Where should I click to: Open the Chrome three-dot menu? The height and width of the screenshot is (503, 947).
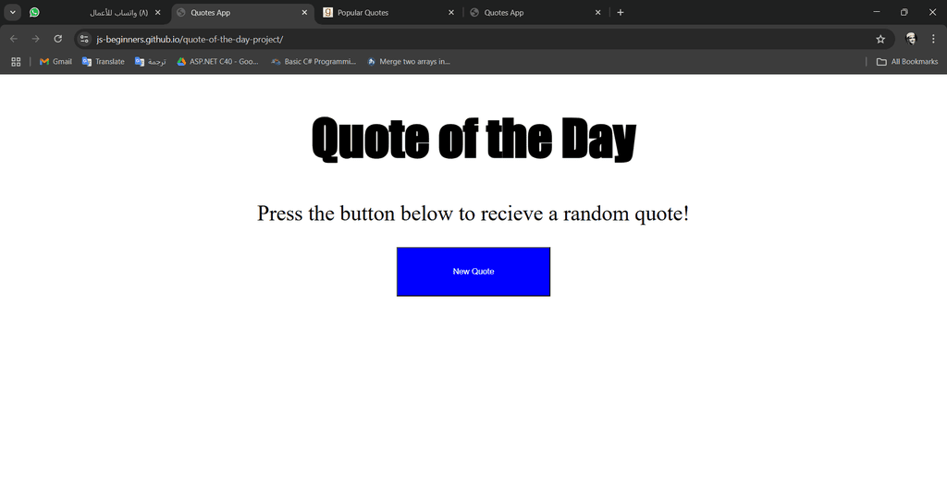(x=933, y=39)
